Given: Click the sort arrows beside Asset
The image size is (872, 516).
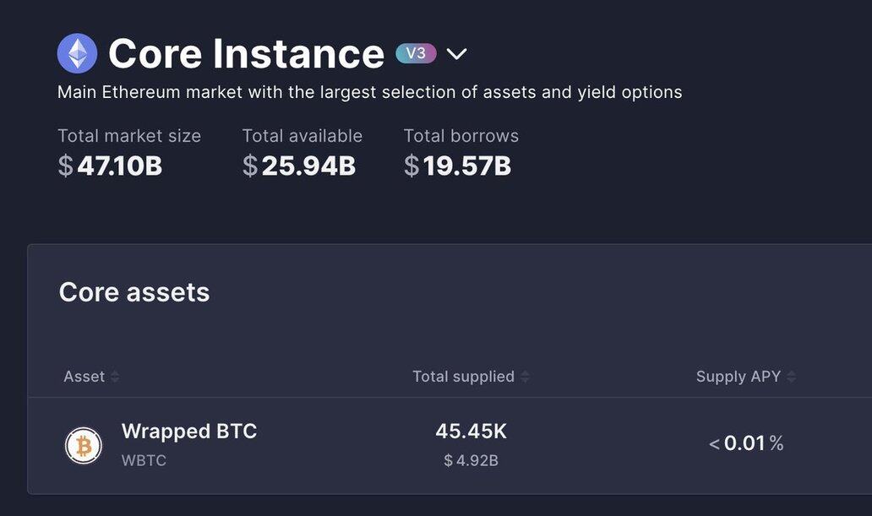Looking at the screenshot, I should (x=115, y=377).
